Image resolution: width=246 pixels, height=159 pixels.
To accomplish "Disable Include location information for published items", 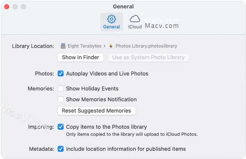I will coord(61,149).
